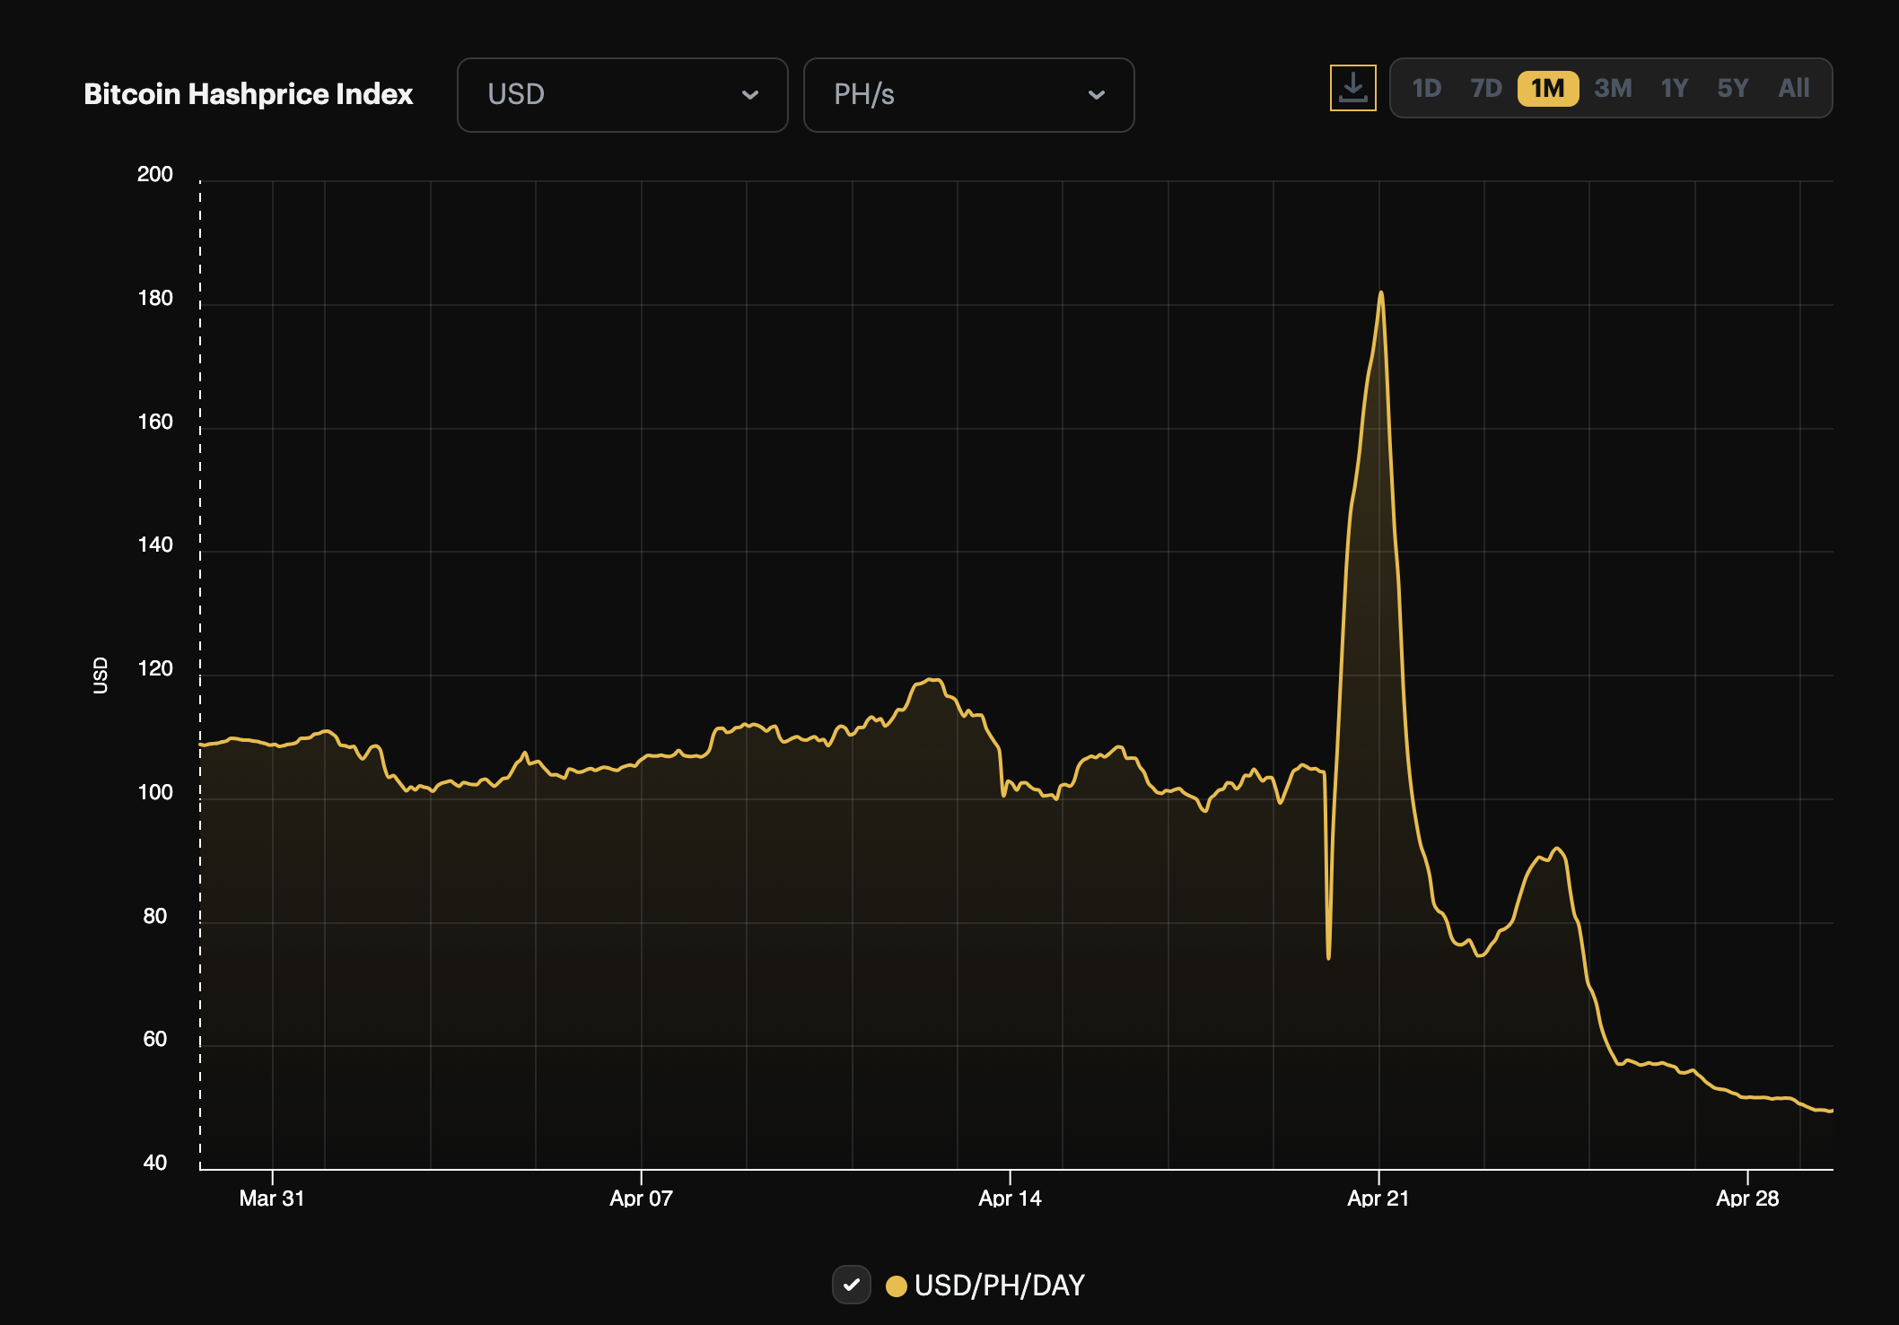Image resolution: width=1899 pixels, height=1325 pixels.
Task: Click the download chart data icon
Action: pos(1352,88)
